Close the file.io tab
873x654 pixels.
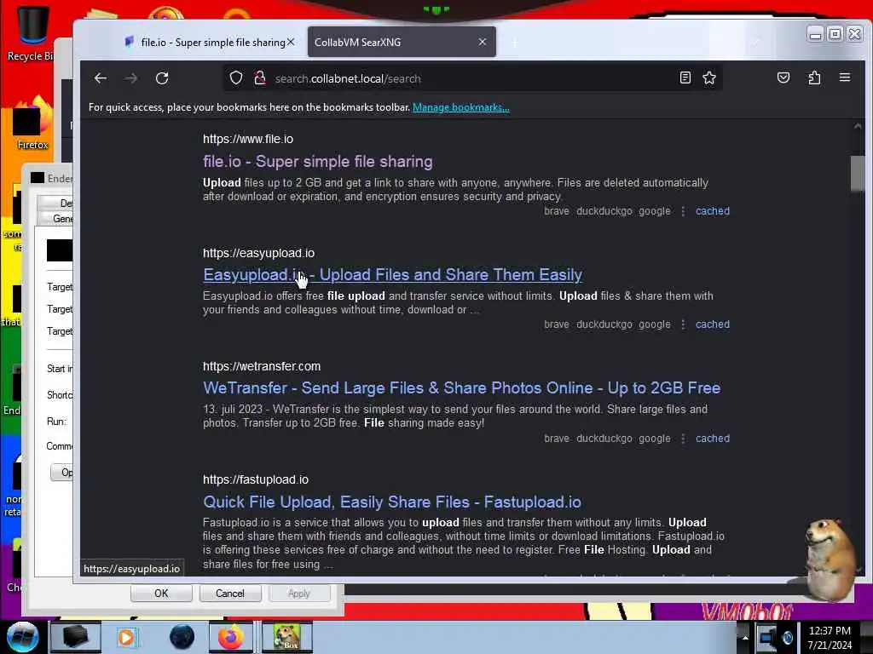coord(291,43)
